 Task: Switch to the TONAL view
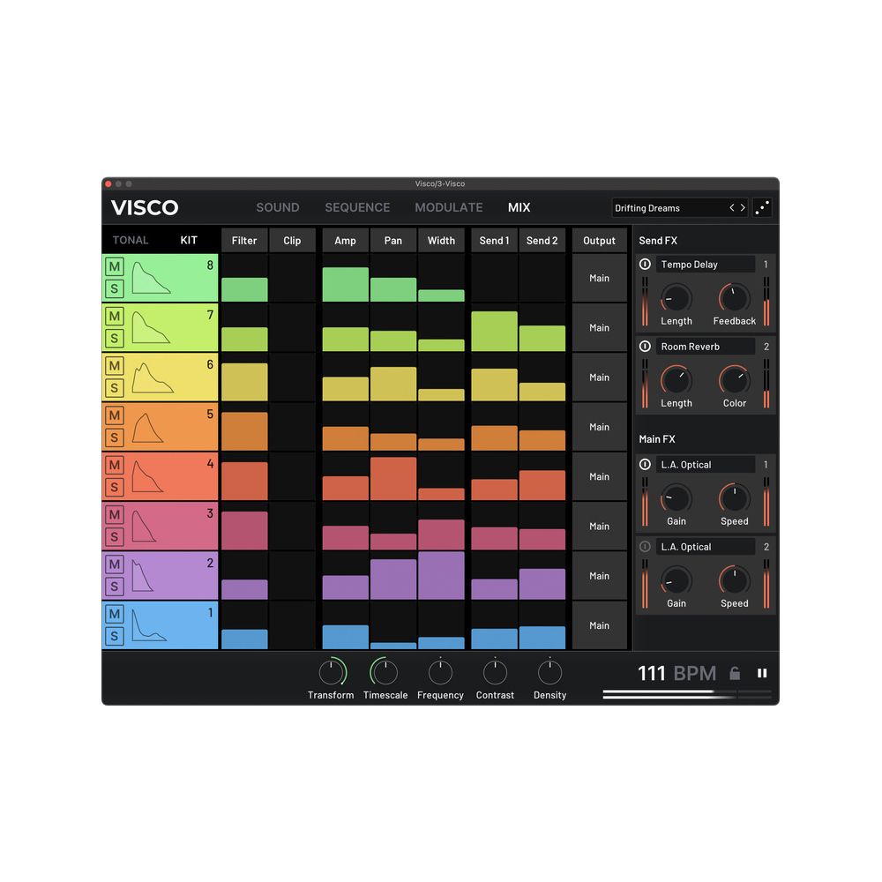[131, 240]
